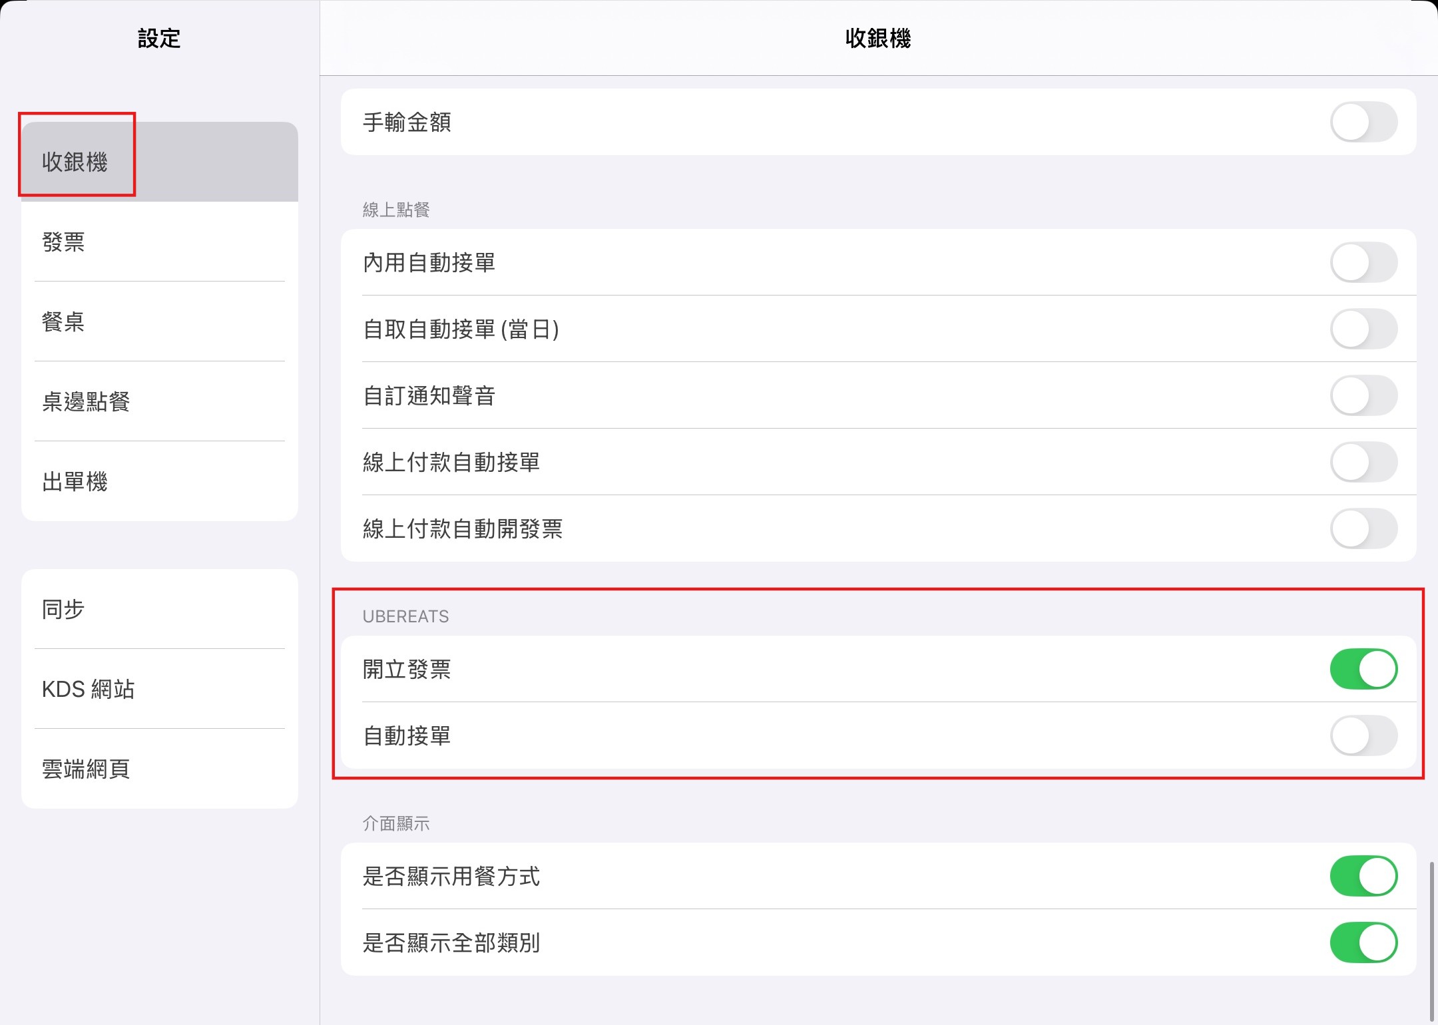1438x1025 pixels.
Task: Turn on UberEats 自動接單 switch
Action: click(x=1363, y=735)
